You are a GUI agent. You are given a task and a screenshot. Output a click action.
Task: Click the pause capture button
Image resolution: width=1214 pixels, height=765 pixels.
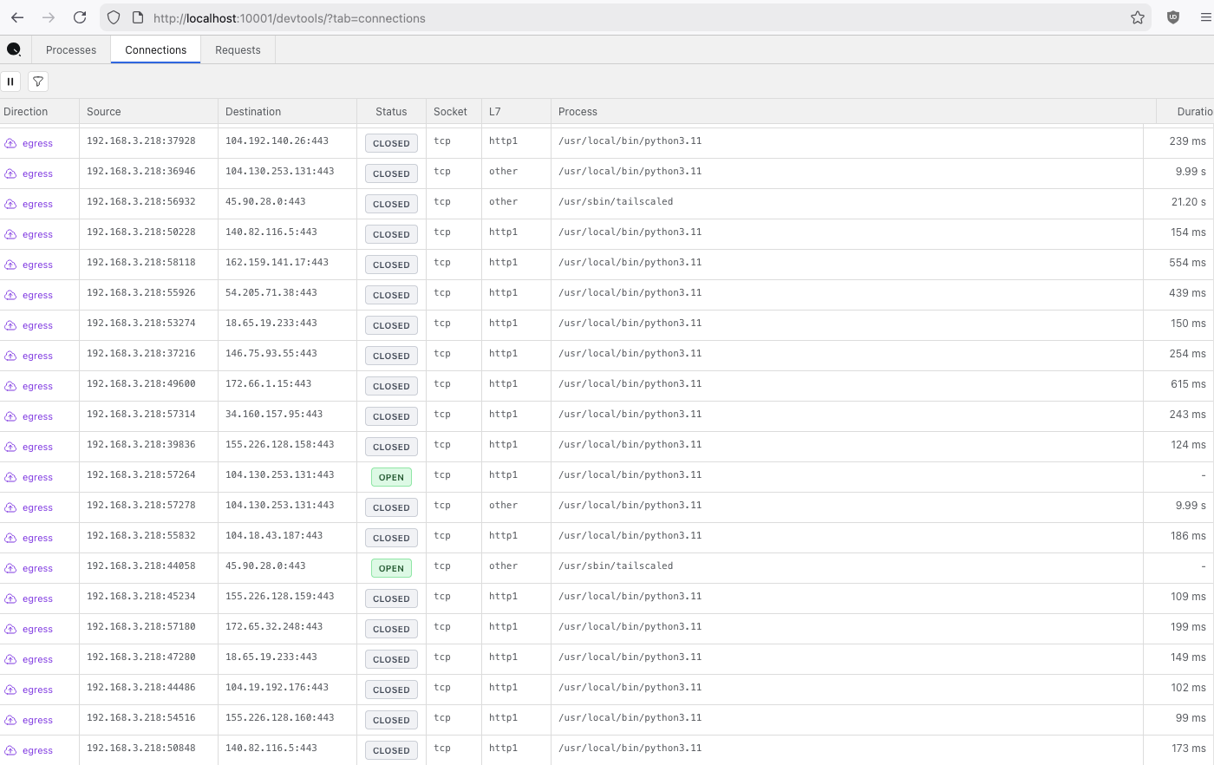10,82
